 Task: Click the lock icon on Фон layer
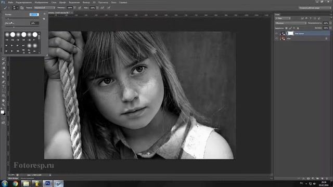(326, 38)
